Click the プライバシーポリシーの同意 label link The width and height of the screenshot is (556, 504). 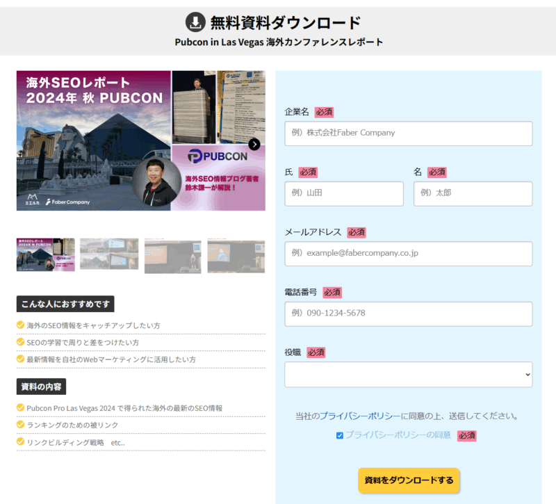(398, 435)
